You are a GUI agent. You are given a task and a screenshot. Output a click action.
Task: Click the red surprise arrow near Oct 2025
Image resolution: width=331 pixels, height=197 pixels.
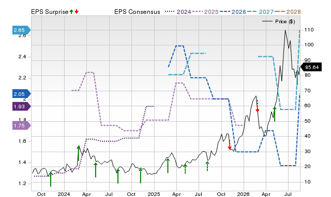(230, 145)
